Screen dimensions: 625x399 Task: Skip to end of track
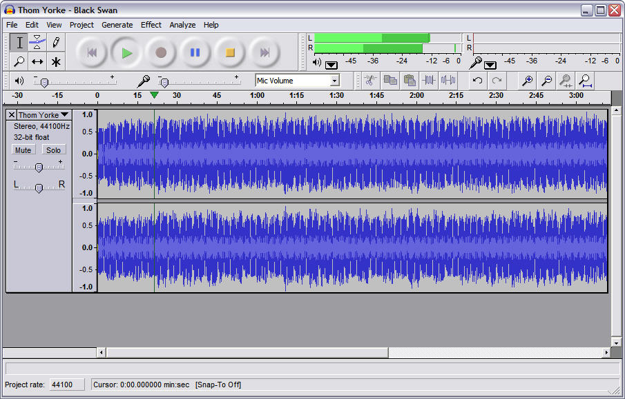click(x=265, y=52)
